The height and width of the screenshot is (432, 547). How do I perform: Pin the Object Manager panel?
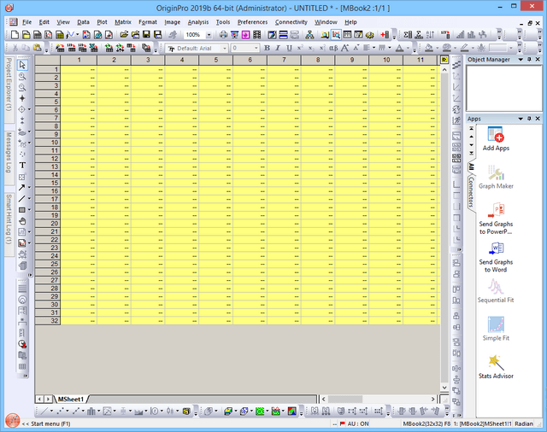(529, 61)
